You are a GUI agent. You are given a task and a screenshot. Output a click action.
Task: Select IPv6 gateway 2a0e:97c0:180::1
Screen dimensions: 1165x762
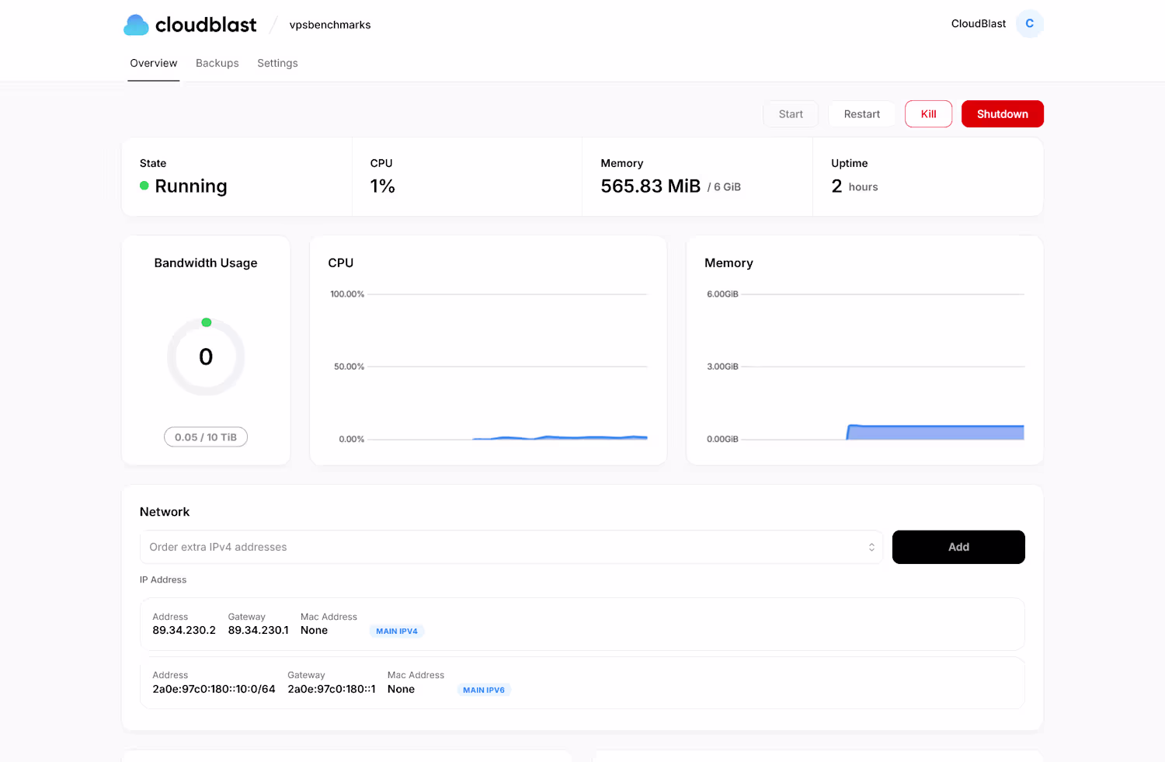click(x=332, y=689)
